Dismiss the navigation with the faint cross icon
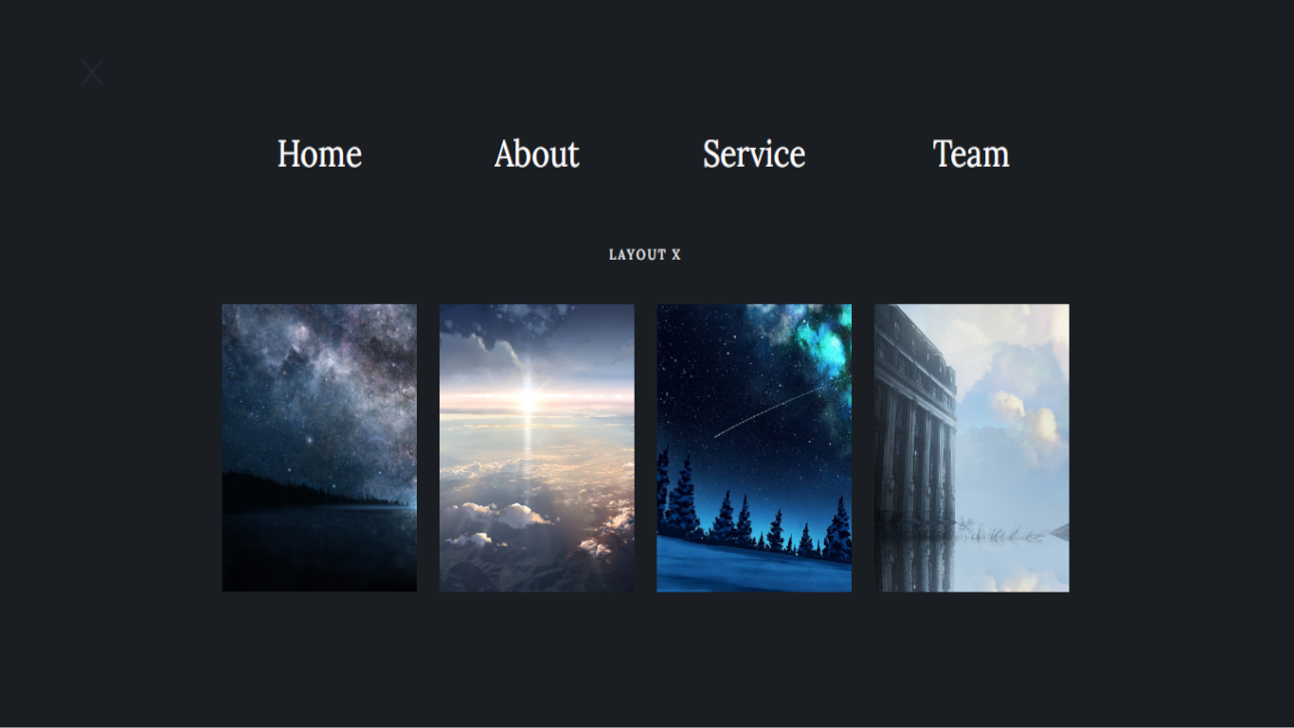Viewport: 1294px width, 728px height. coord(92,72)
